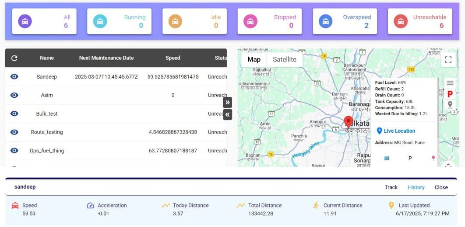Click the Wasted Due to Idling 1.2L text
This screenshot has width=465, height=227.
pos(401,114)
